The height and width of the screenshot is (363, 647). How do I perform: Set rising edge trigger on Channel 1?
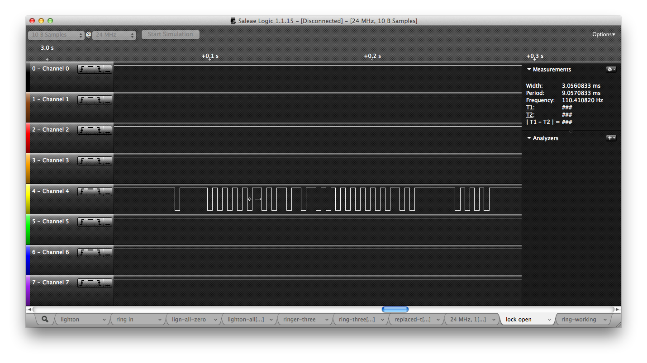coord(82,100)
